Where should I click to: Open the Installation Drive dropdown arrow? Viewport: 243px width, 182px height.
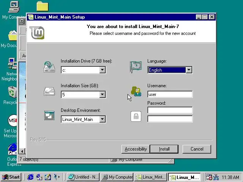click(102, 70)
